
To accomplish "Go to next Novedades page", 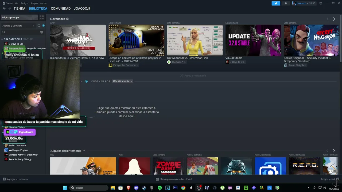I will 334,19.
